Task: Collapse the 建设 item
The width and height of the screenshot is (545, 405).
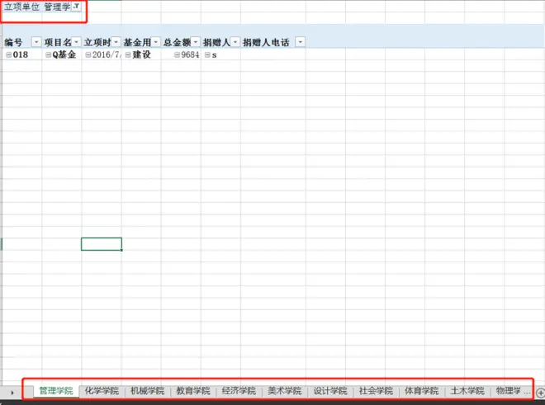Action: click(128, 55)
